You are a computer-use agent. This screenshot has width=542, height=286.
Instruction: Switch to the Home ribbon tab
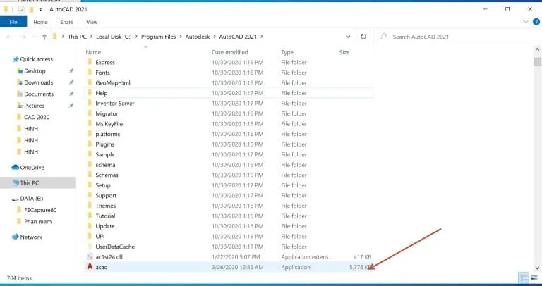40,22
